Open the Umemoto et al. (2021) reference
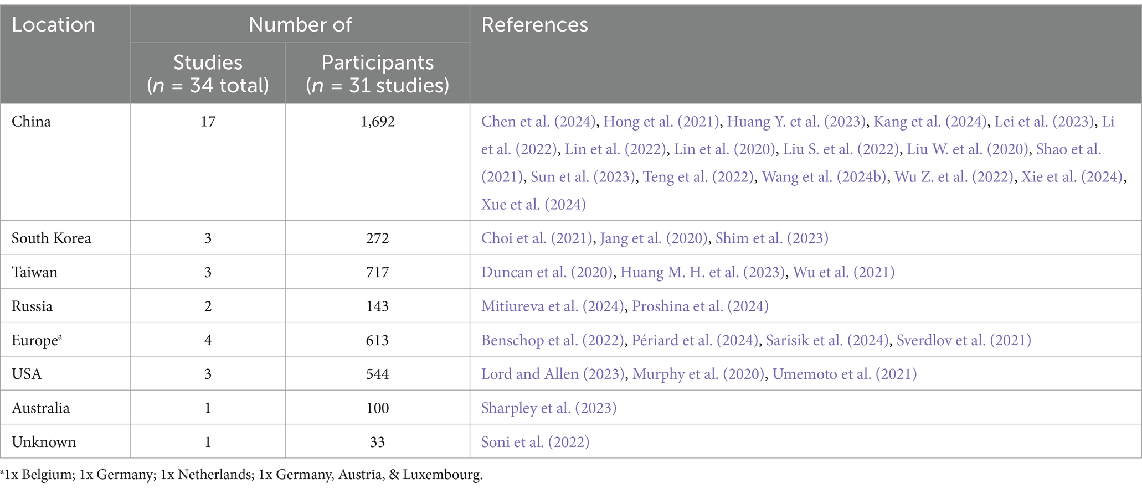This screenshot has height=489, width=1142. click(x=845, y=374)
